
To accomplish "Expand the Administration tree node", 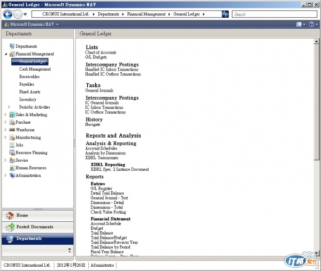I will 5,176.
